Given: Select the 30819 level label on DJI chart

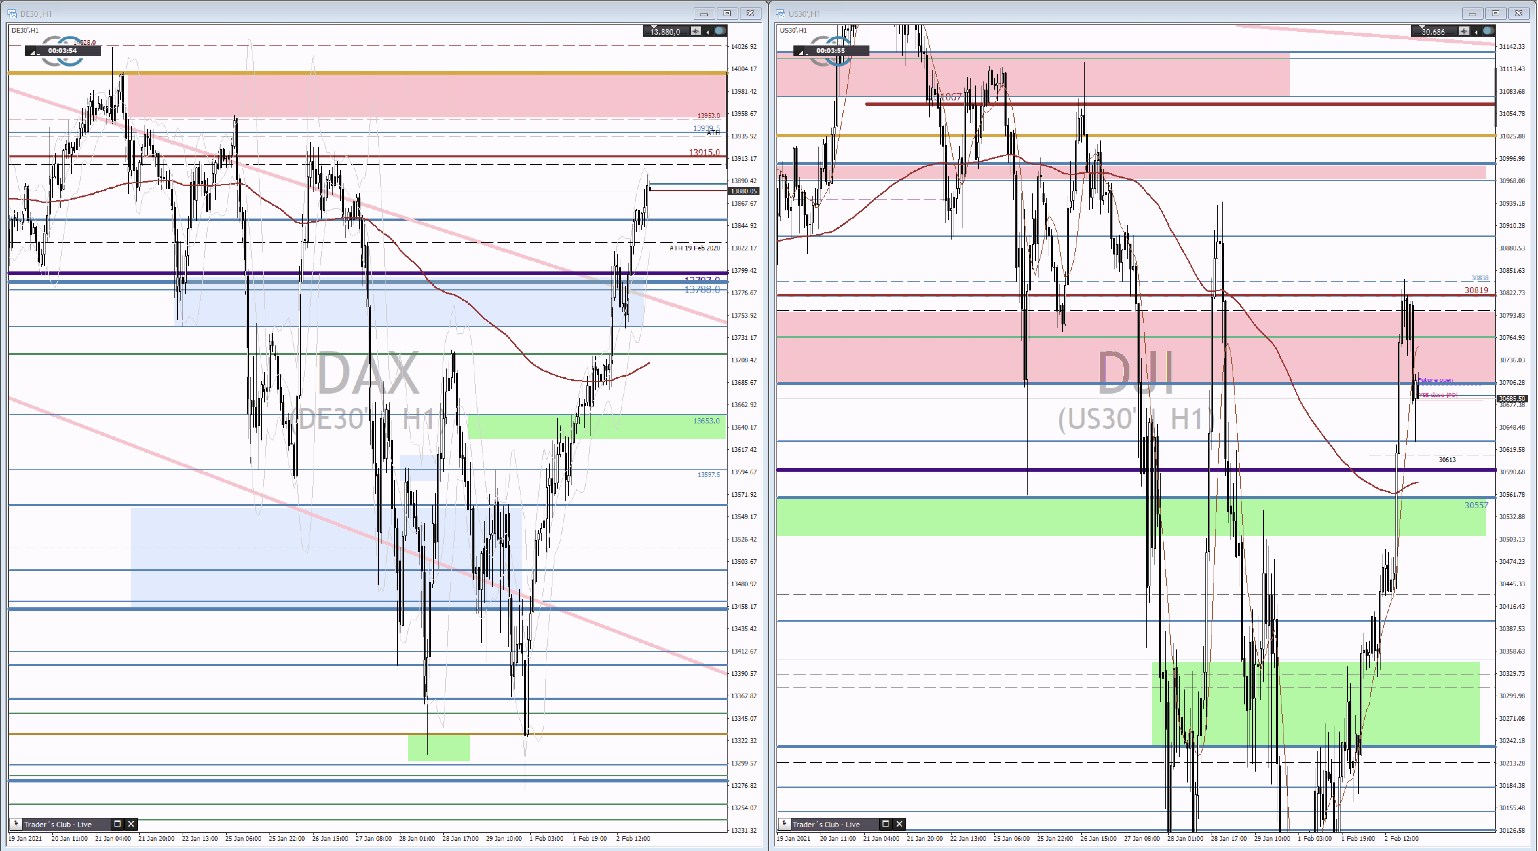Looking at the screenshot, I should pos(1477,290).
